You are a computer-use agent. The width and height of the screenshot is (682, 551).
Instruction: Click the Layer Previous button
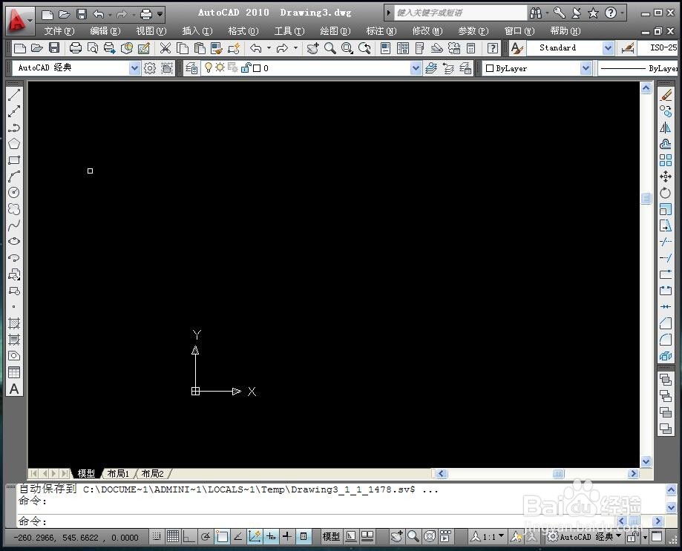click(448, 68)
